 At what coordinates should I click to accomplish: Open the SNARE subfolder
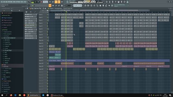[x=6, y=63]
